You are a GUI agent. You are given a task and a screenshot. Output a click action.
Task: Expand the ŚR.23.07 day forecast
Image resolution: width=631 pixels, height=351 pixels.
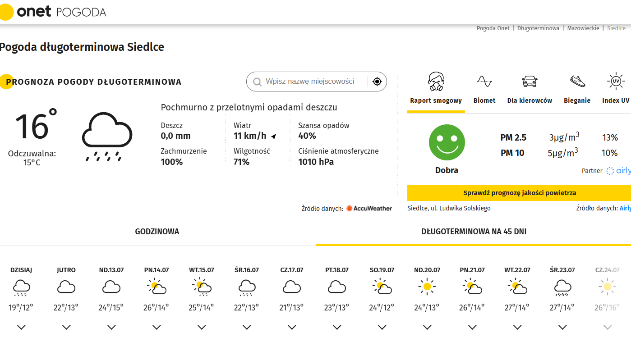pos(562,327)
